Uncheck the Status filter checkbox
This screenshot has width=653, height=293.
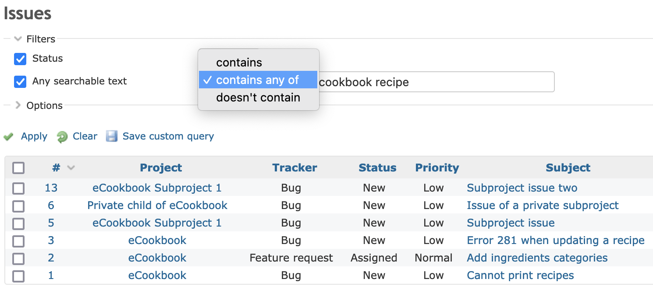[20, 59]
